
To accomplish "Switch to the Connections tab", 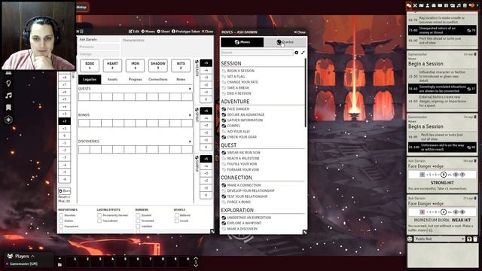I will click(158, 80).
